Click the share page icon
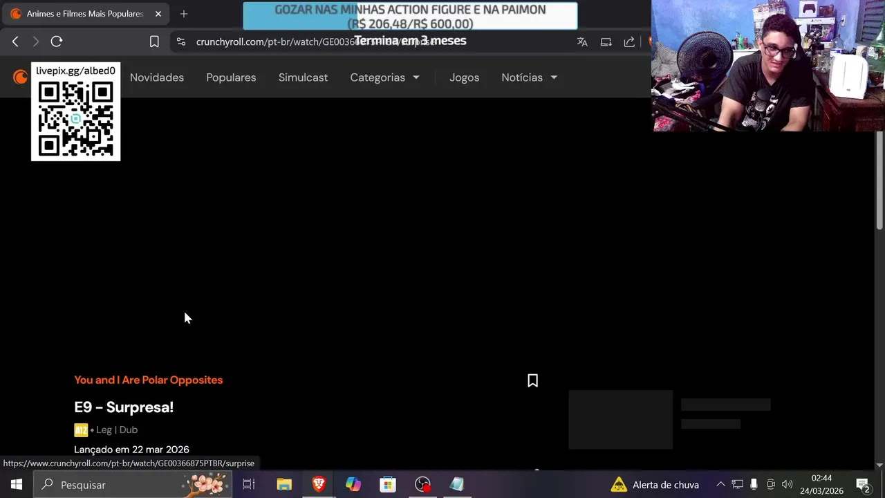 point(629,41)
